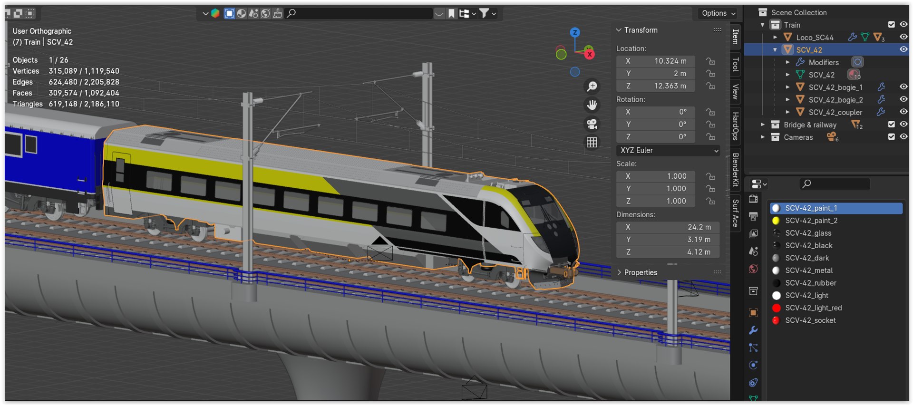This screenshot has height=405, width=913.
Task: Open the outliner filter funnel dropdown
Action: tap(488, 13)
